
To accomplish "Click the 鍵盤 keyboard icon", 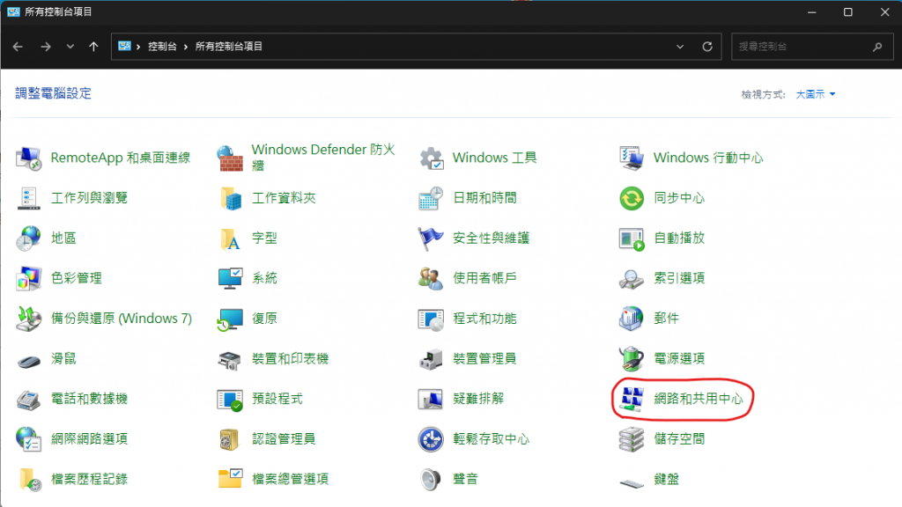I will tap(632, 483).
